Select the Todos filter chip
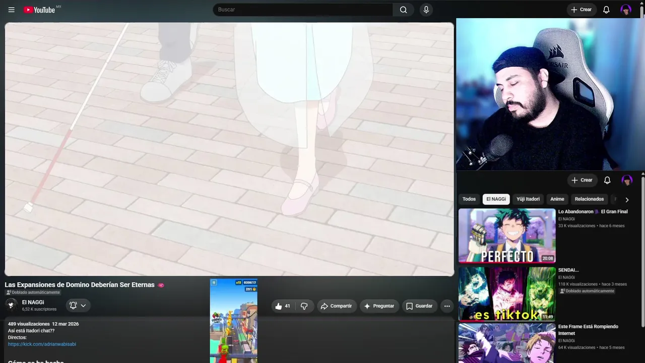The image size is (645, 363). (x=469, y=199)
